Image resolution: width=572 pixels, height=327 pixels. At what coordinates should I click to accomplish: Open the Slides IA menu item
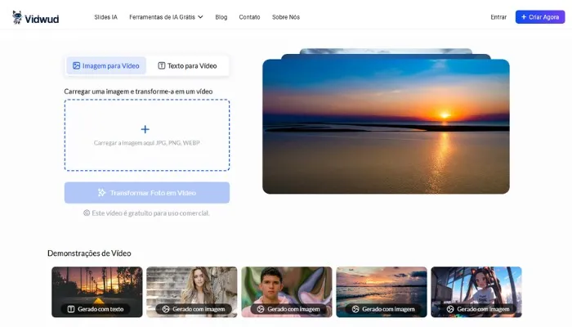(105, 16)
